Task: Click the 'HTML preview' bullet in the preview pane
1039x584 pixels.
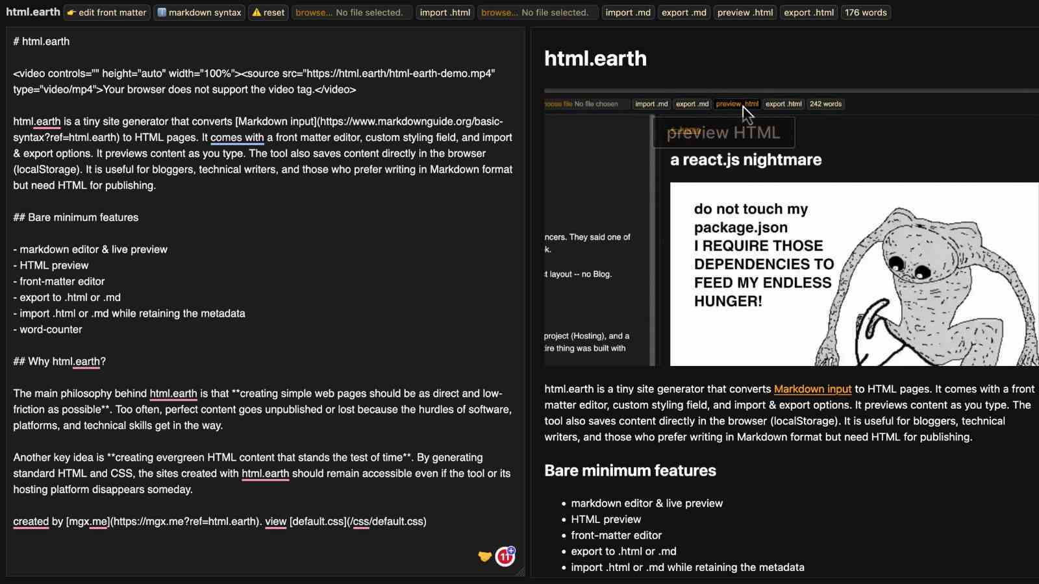Action: click(x=606, y=519)
